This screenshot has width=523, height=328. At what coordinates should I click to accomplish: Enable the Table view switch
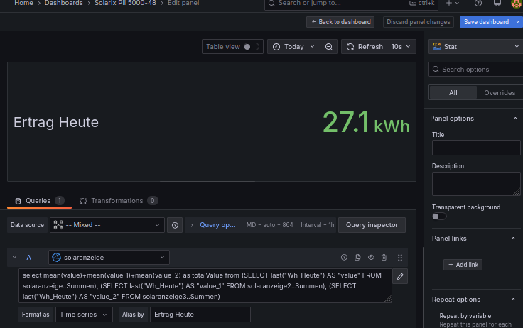(x=251, y=47)
